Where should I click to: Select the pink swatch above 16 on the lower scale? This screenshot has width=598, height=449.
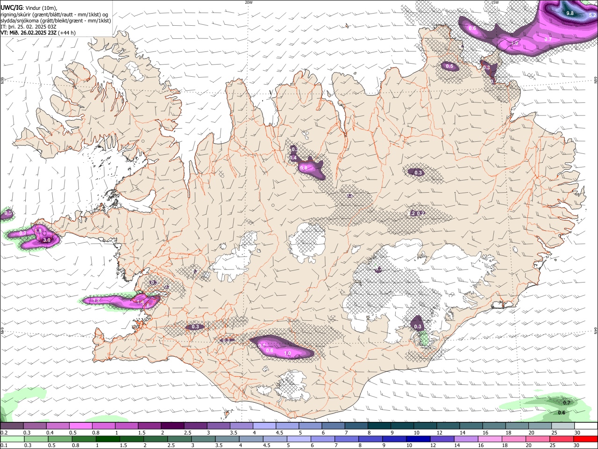tap(490, 439)
